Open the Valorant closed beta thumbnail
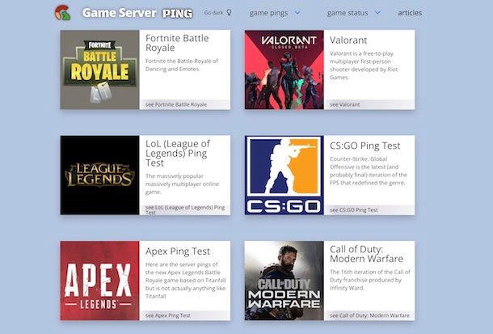Screen dimensions: 493x334 (x=284, y=70)
